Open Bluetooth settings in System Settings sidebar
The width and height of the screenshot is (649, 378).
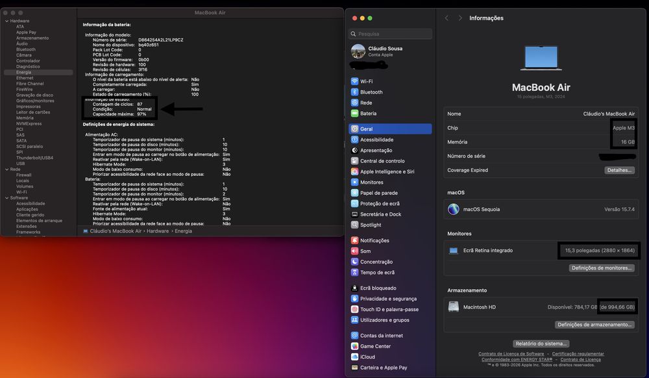[390, 92]
